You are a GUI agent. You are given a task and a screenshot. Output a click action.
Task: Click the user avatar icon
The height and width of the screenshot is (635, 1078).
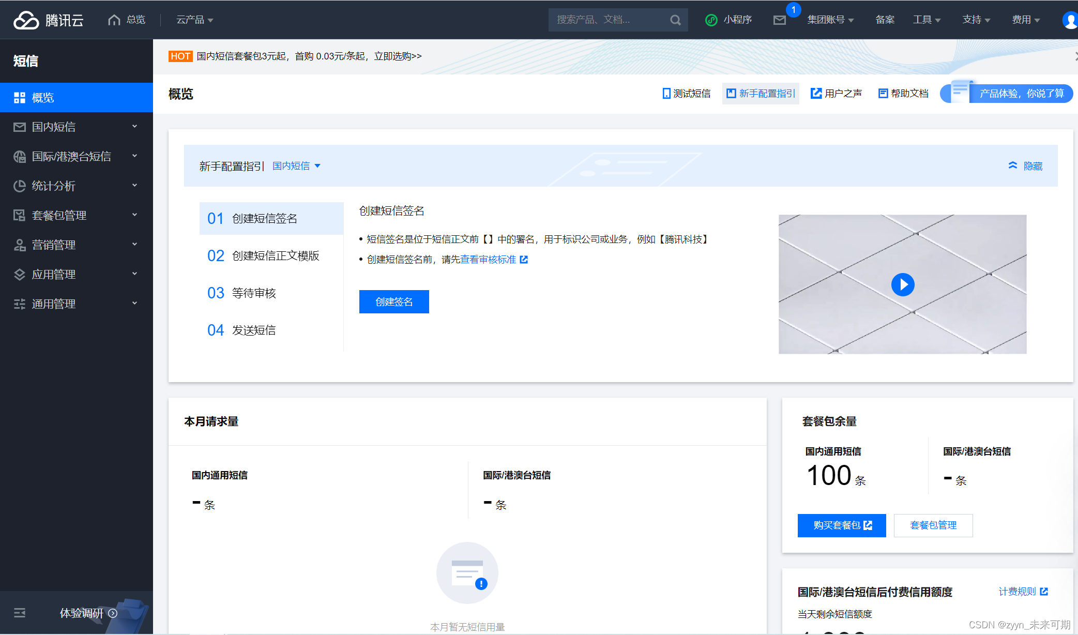pos(1070,20)
